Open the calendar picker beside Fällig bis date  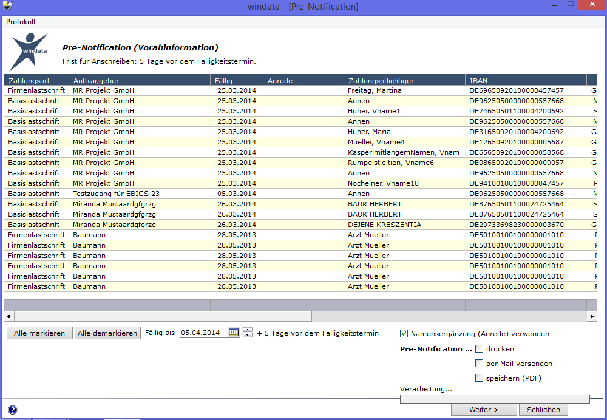[234, 333]
